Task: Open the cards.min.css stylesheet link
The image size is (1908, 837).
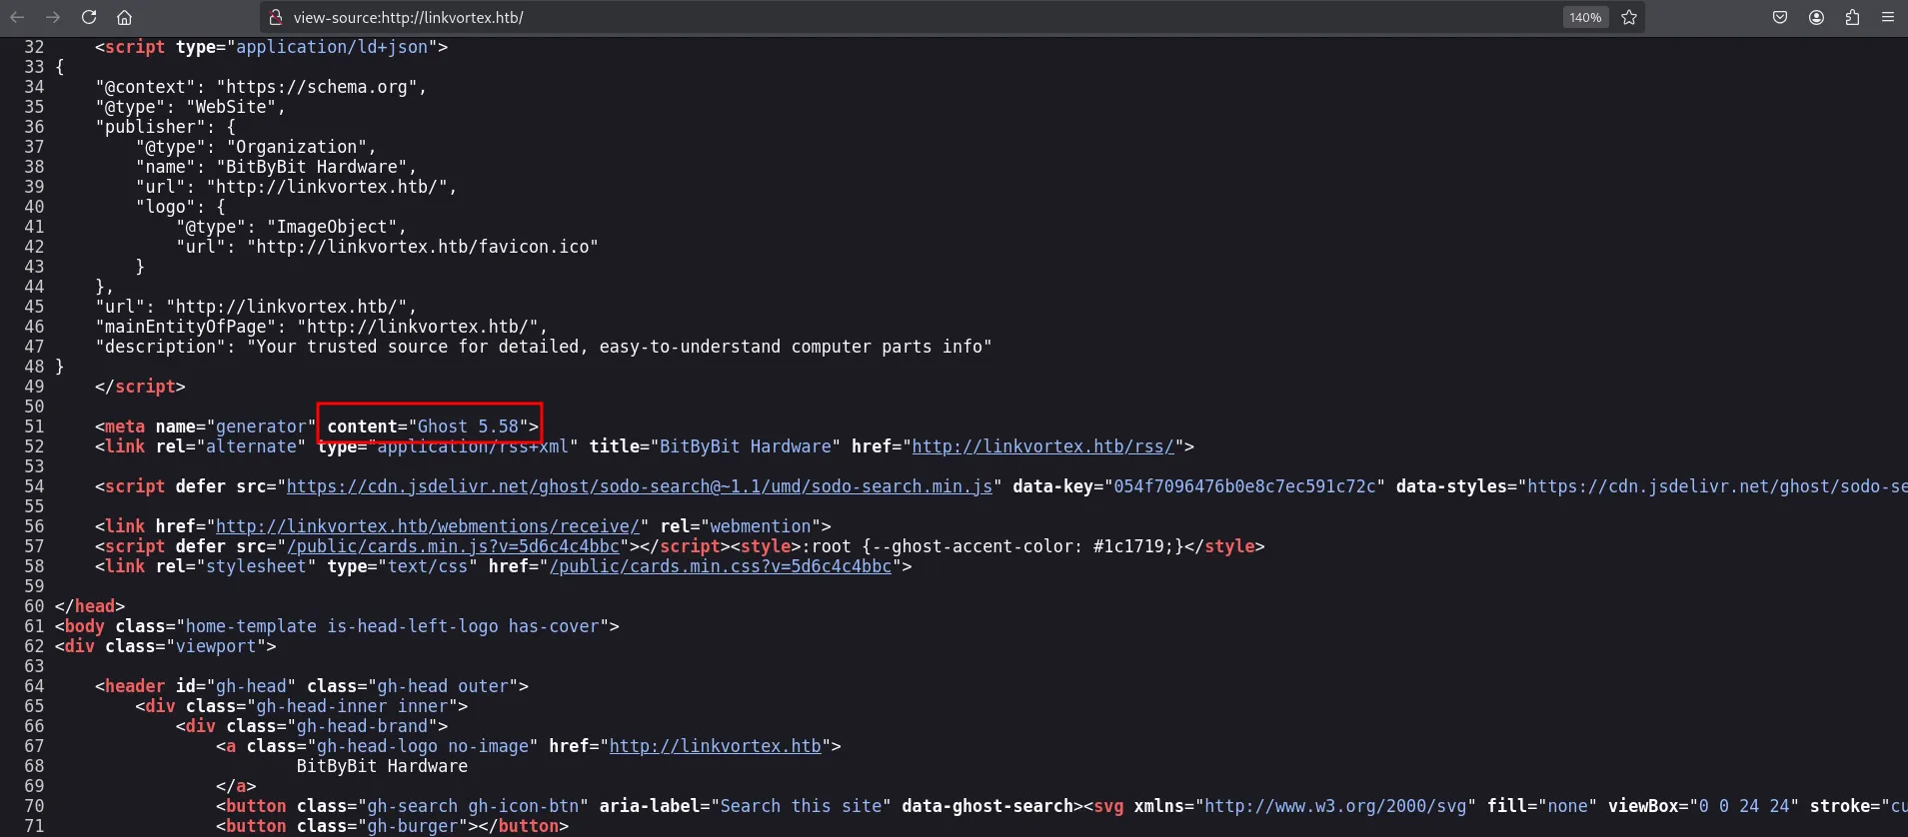Action: click(x=720, y=566)
